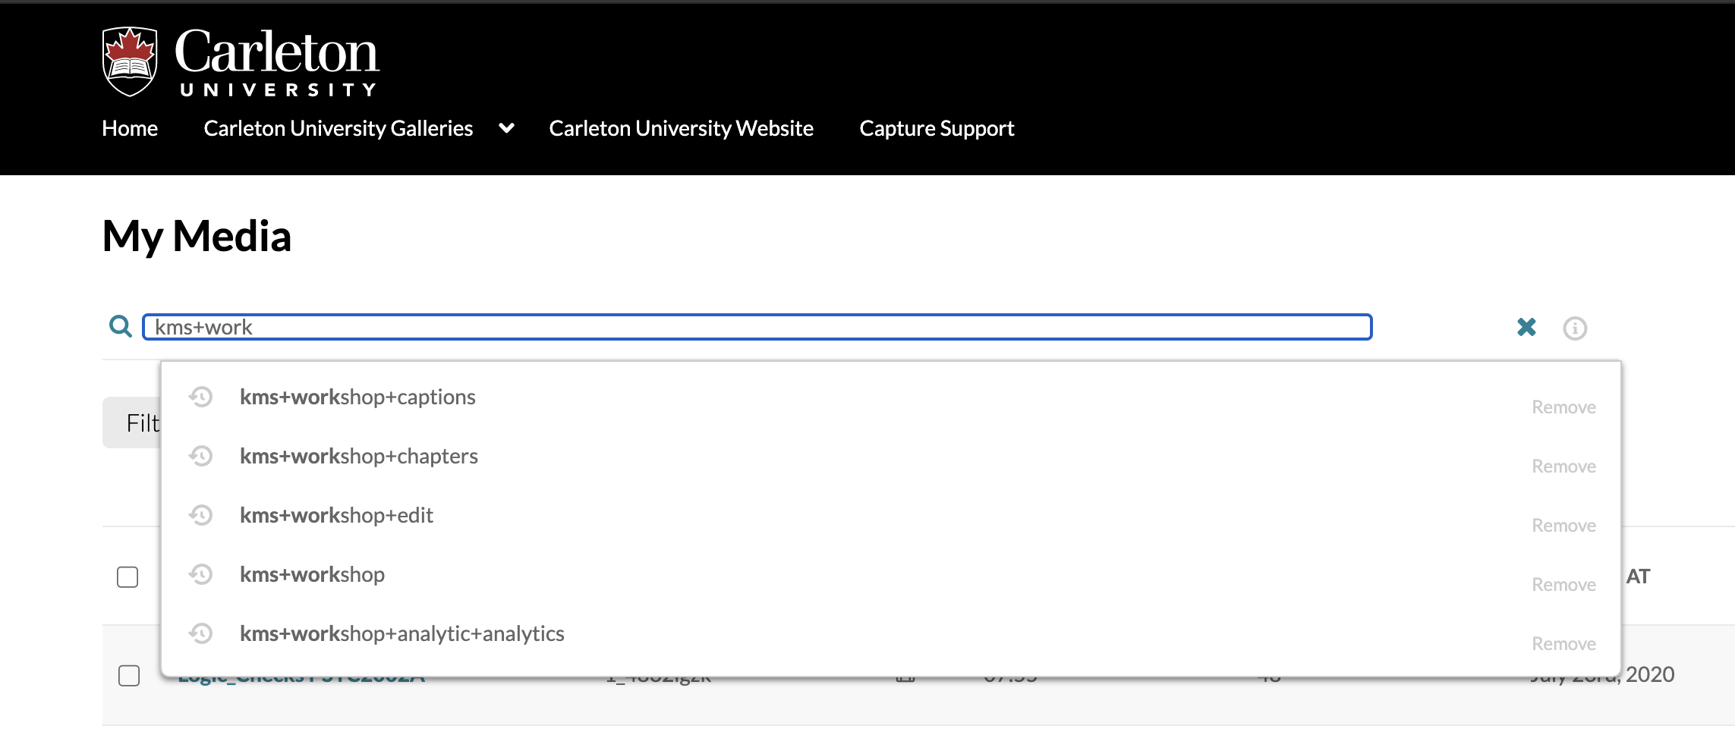Click history icon beside kms+workshop+analytic+analytics
1735x754 pixels.
click(x=201, y=633)
